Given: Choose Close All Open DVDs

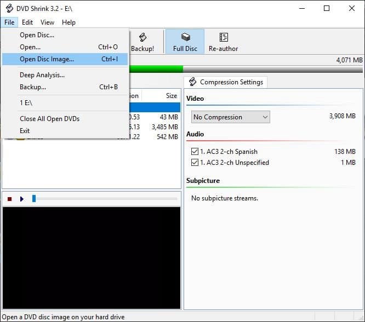Looking at the screenshot, I should pos(65,119).
